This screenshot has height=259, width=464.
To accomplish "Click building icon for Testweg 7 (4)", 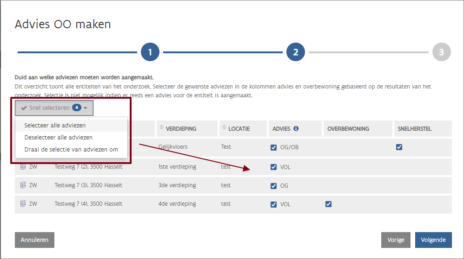I will coord(23,204).
